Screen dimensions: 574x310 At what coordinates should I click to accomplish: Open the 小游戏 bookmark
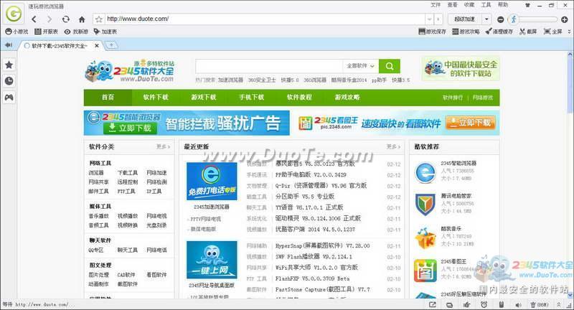point(17,32)
